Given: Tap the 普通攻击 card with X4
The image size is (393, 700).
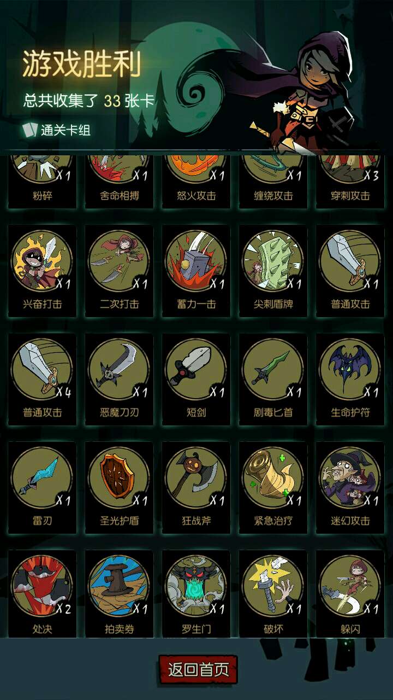Looking at the screenshot, I should 43,369.
